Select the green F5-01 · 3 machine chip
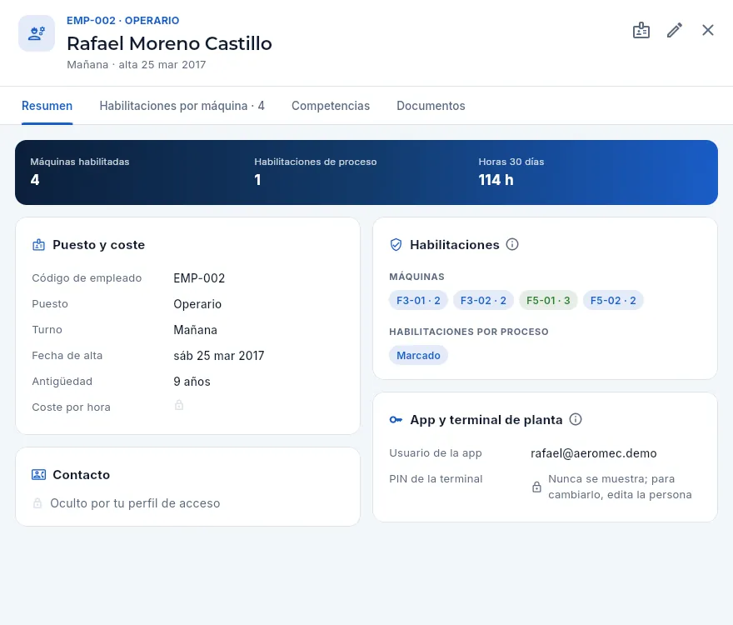The height and width of the screenshot is (625, 733). [548, 300]
